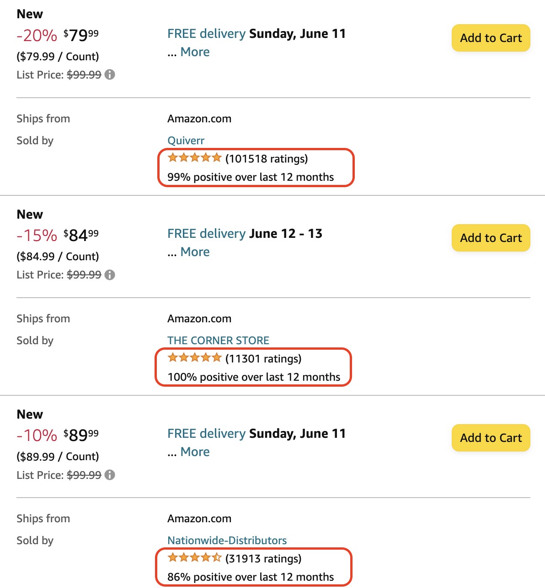Viewport: 545px width, 588px height.
Task: View the Nationwide-Distributors seller page
Action: pyautogui.click(x=227, y=540)
